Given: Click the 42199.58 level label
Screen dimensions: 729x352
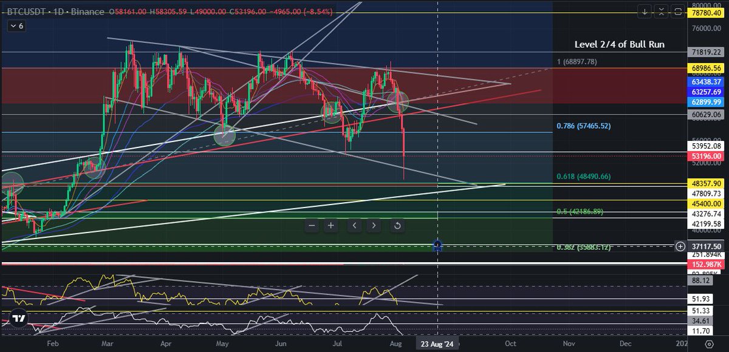Looking at the screenshot, I should click(705, 224).
